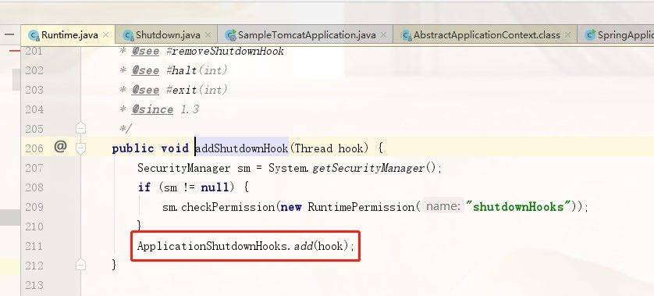This screenshot has height=296, width=654.
Task: Click line number 211 in gutter
Action: (34, 246)
